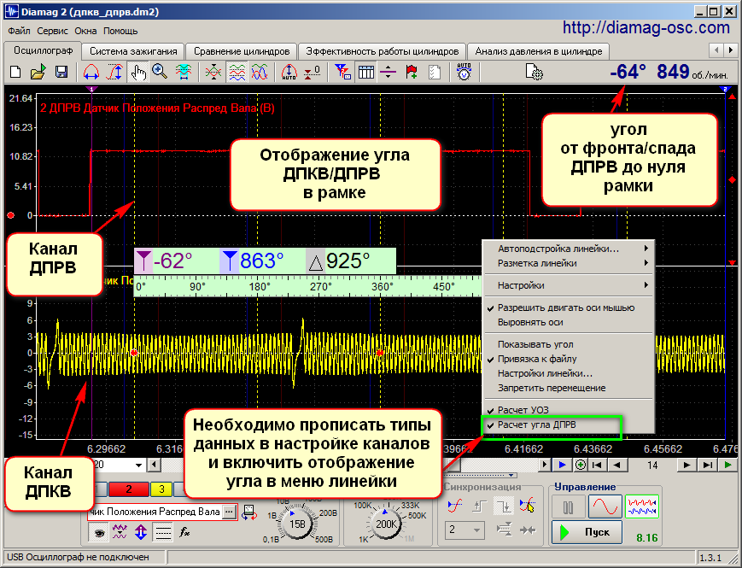
Task: Jump to the first frame button
Action: coord(597,465)
